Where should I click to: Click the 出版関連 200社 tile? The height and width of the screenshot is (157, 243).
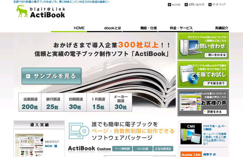(x=30, y=102)
